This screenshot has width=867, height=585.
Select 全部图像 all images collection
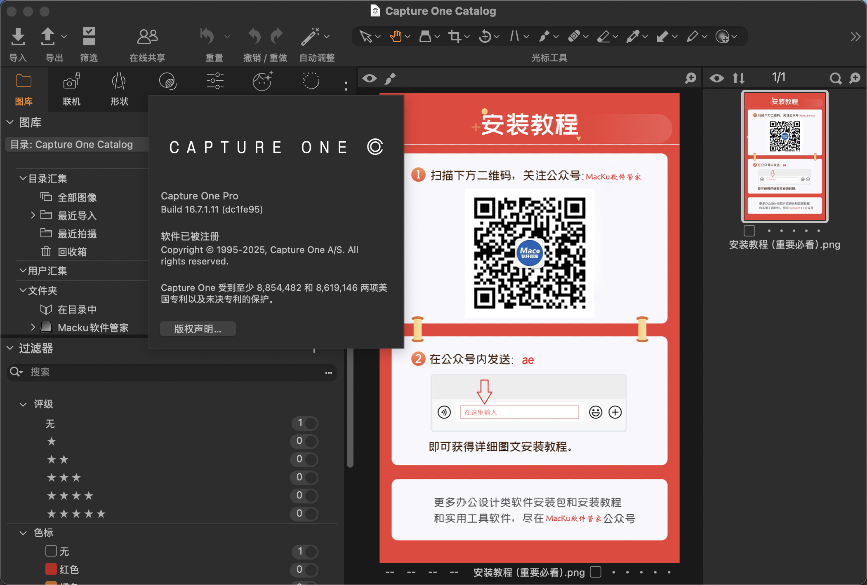[77, 197]
